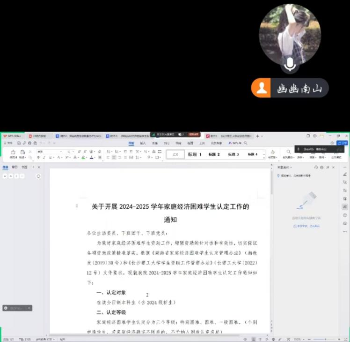350x342 pixels.
Task: Open the 开始 ribbon tab
Action: [x=131, y=143]
